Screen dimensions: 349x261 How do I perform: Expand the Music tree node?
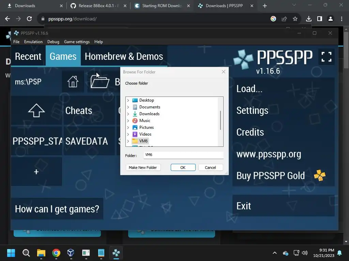click(128, 121)
